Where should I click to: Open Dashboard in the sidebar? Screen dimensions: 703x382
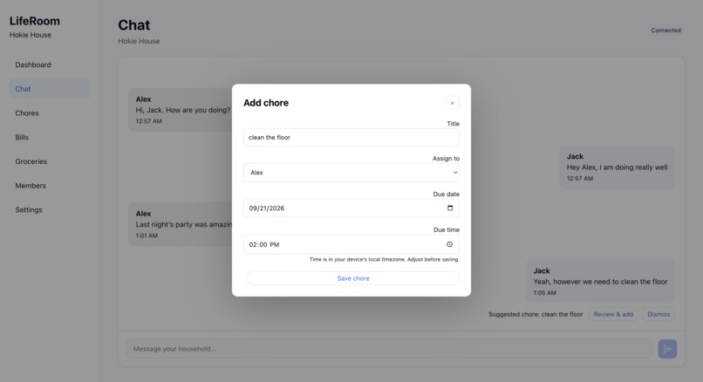tap(50, 65)
